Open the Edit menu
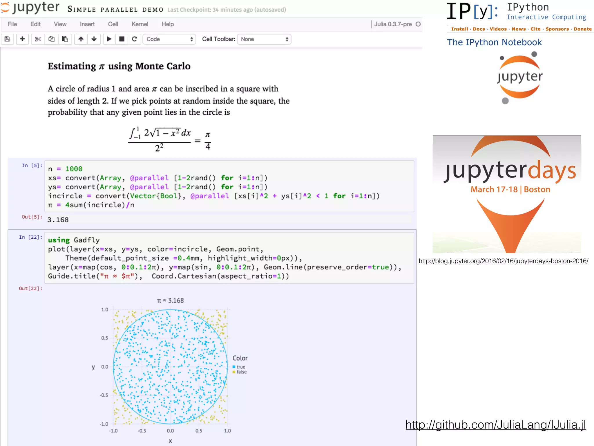Image resolution: width=594 pixels, height=446 pixels. pyautogui.click(x=35, y=24)
